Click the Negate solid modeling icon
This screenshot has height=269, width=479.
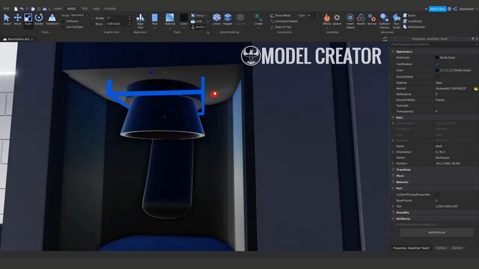pos(228,19)
